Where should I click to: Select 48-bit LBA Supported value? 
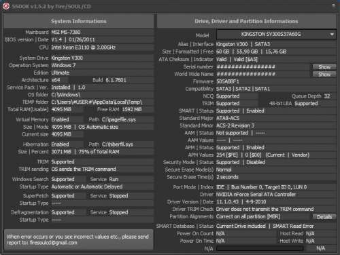(x=306, y=104)
